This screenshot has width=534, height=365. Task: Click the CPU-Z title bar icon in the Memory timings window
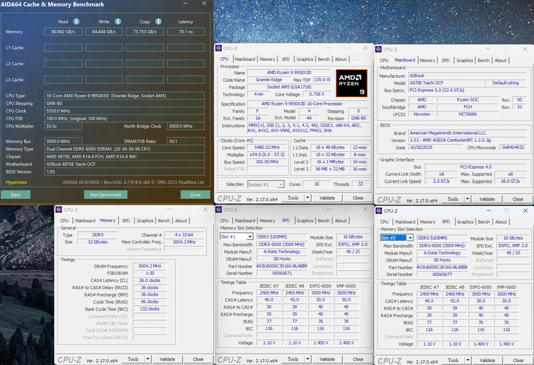pyautogui.click(x=59, y=210)
